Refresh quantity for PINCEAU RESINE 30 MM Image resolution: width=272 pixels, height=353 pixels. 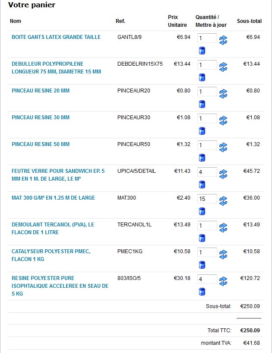tap(223, 121)
